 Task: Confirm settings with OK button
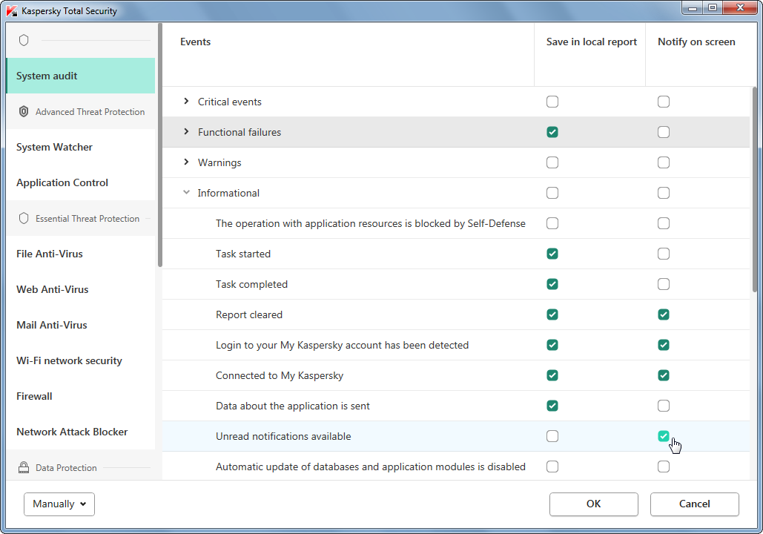(594, 504)
